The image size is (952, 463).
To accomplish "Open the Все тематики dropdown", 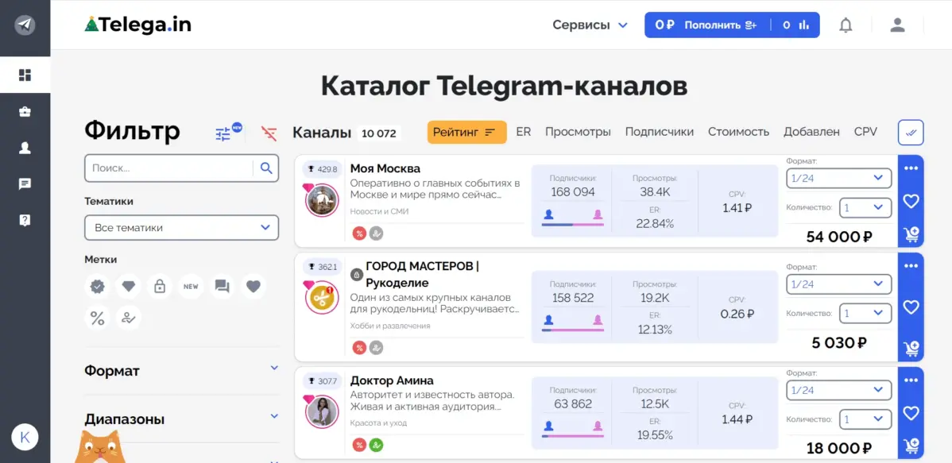I will [x=181, y=228].
